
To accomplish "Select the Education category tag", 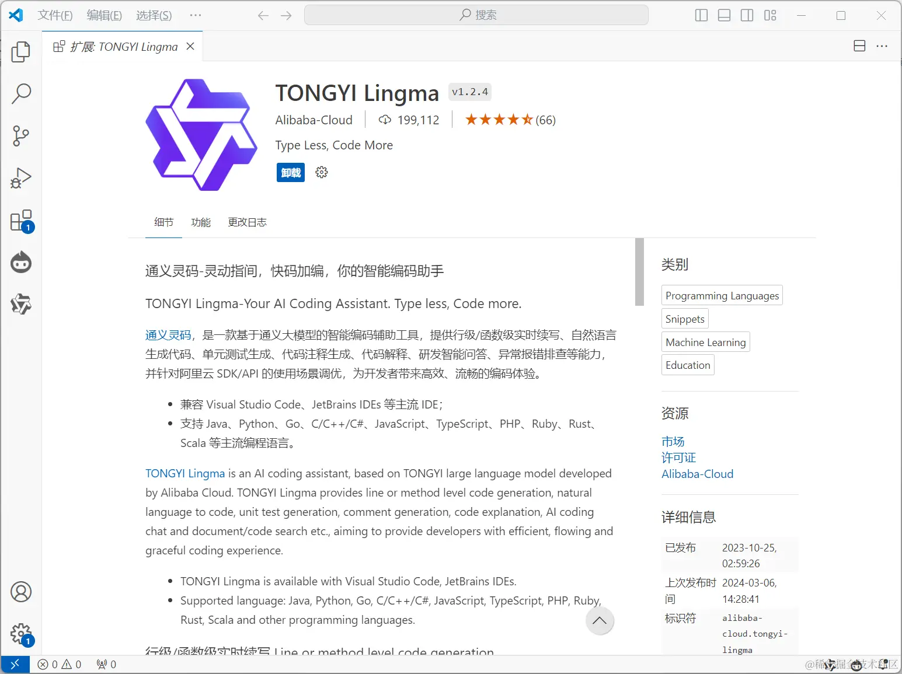I will (688, 365).
